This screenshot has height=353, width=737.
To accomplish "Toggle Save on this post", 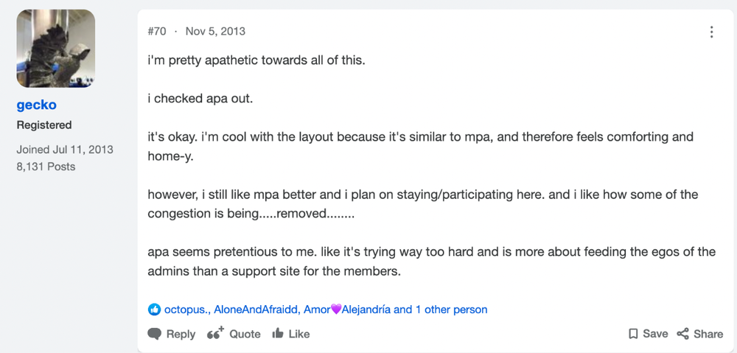I will (648, 334).
